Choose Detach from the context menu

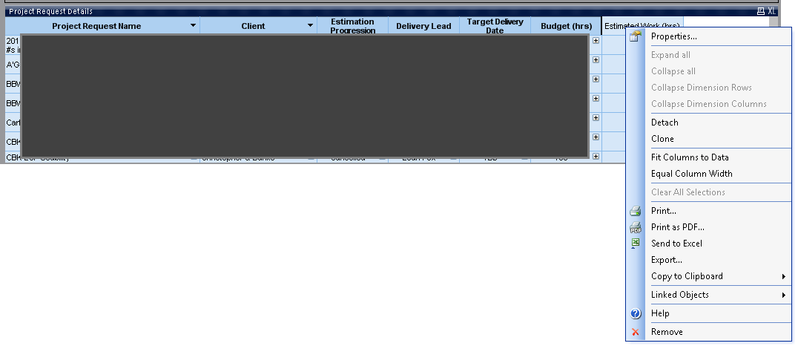(718, 123)
